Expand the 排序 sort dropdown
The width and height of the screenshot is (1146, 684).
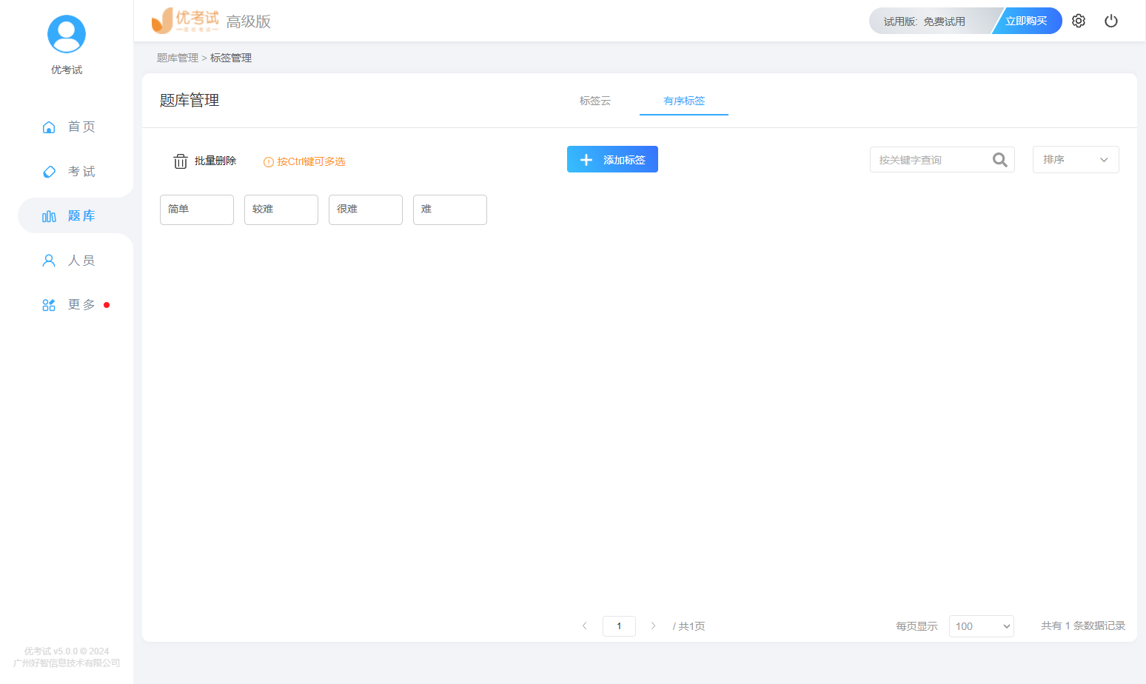pos(1076,160)
